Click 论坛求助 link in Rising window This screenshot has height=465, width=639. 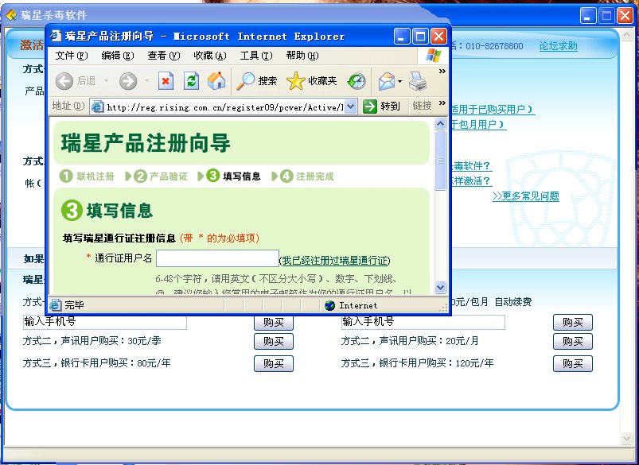click(x=559, y=46)
